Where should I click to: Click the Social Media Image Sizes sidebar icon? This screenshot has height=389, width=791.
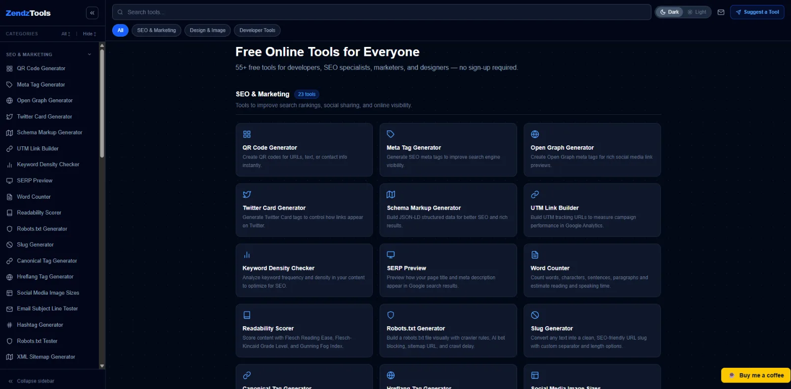[x=9, y=293]
